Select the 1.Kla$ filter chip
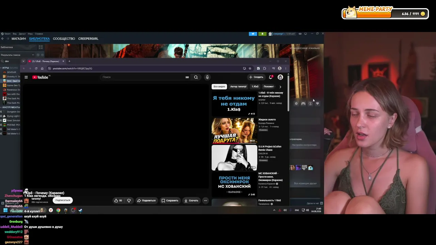The height and width of the screenshot is (245, 436). [x=255, y=87]
